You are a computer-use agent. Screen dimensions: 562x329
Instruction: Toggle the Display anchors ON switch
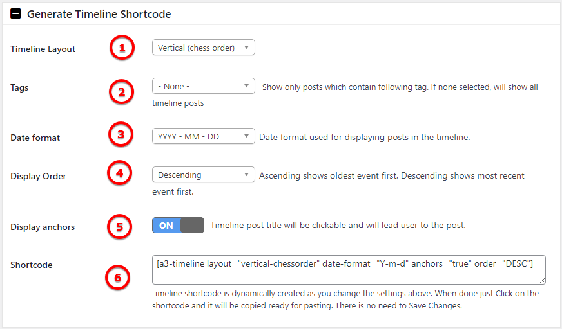tap(178, 226)
